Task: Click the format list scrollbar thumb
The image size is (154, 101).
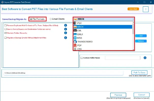Action: [133, 29]
